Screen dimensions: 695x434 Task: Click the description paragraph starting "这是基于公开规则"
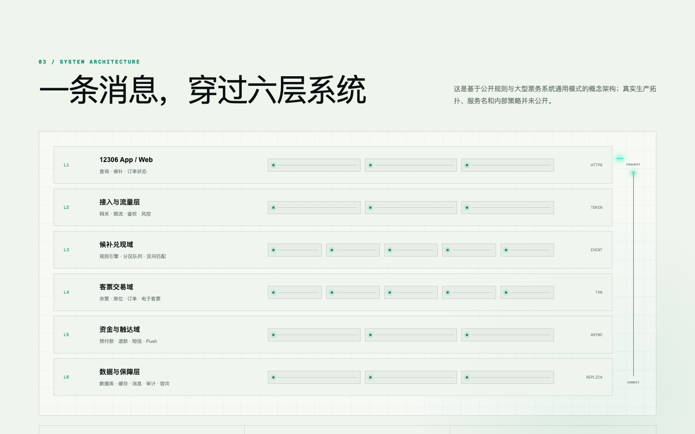tap(555, 95)
